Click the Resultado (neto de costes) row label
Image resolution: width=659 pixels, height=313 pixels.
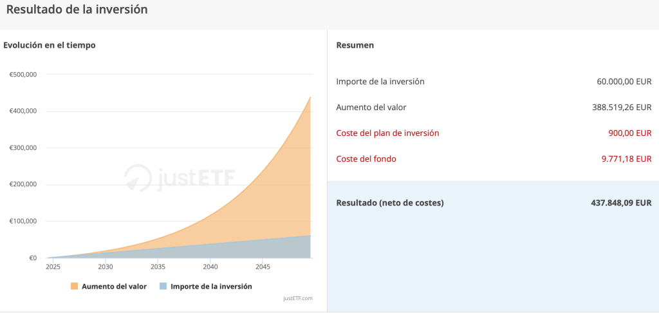pos(390,203)
